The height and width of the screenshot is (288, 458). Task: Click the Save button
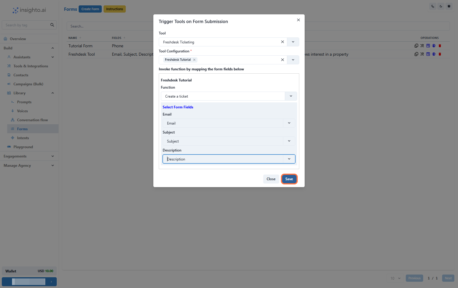coord(289,179)
